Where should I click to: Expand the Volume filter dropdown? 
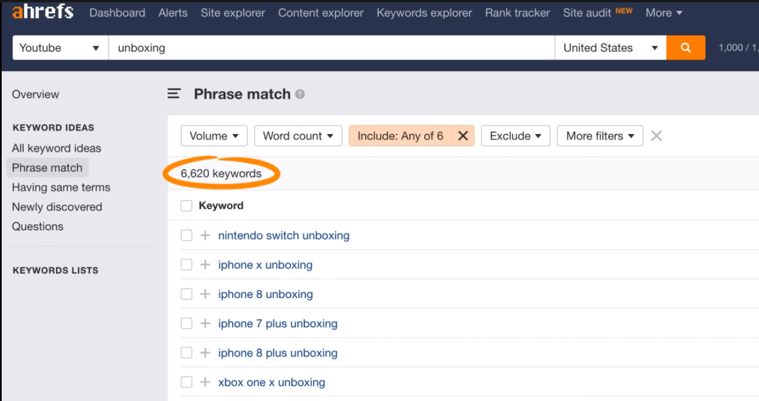[214, 136]
